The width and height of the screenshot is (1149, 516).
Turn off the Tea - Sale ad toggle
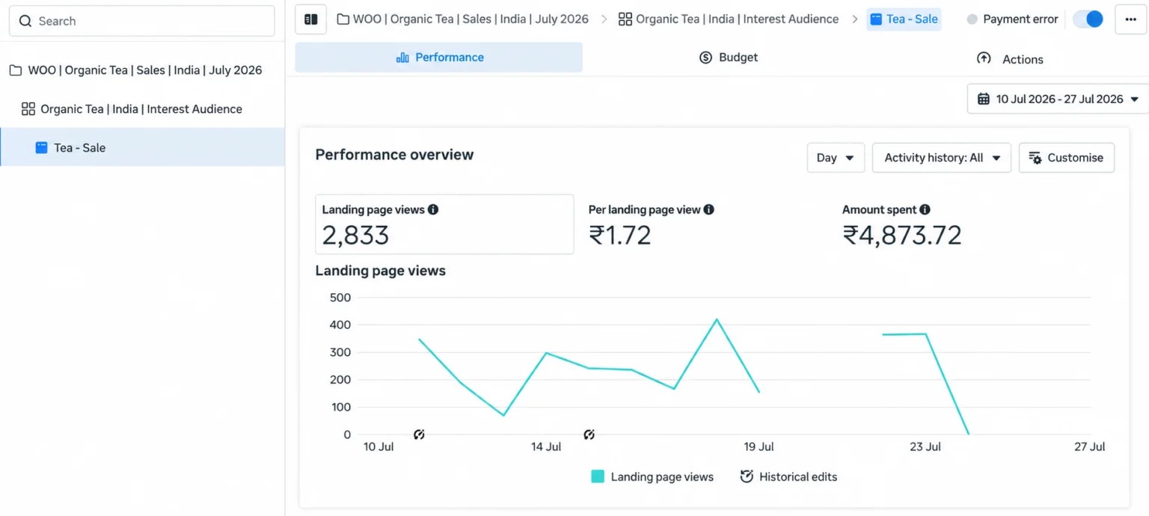[x=1088, y=19]
